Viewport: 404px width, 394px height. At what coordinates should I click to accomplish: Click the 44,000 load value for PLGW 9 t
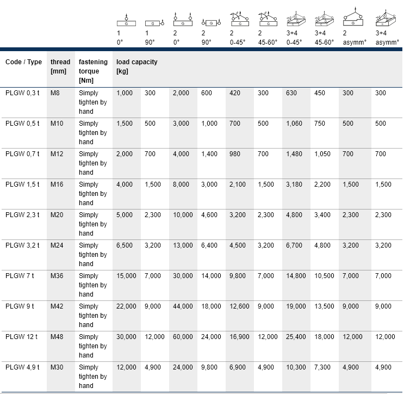click(x=183, y=306)
